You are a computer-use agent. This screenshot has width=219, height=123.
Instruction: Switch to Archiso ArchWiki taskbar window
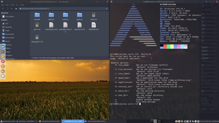[27, 121]
